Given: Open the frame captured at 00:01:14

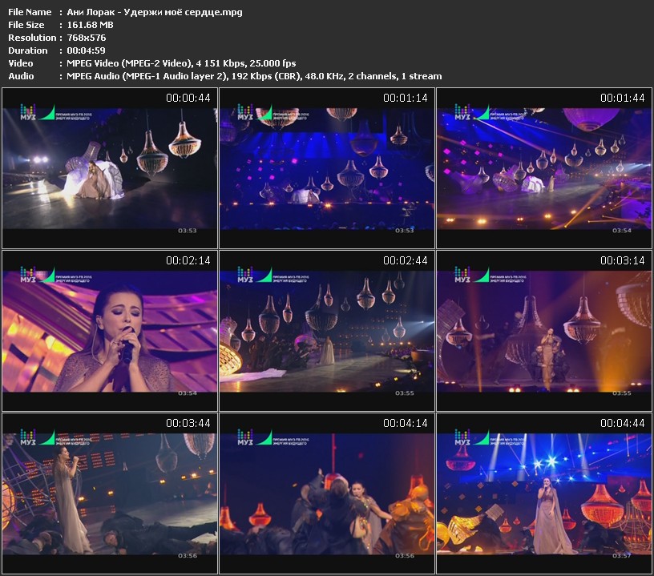Looking at the screenshot, I should click(327, 168).
